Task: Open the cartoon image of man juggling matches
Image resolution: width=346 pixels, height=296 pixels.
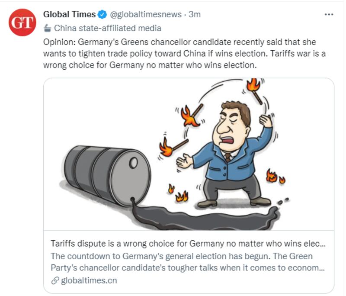Action: (189, 154)
